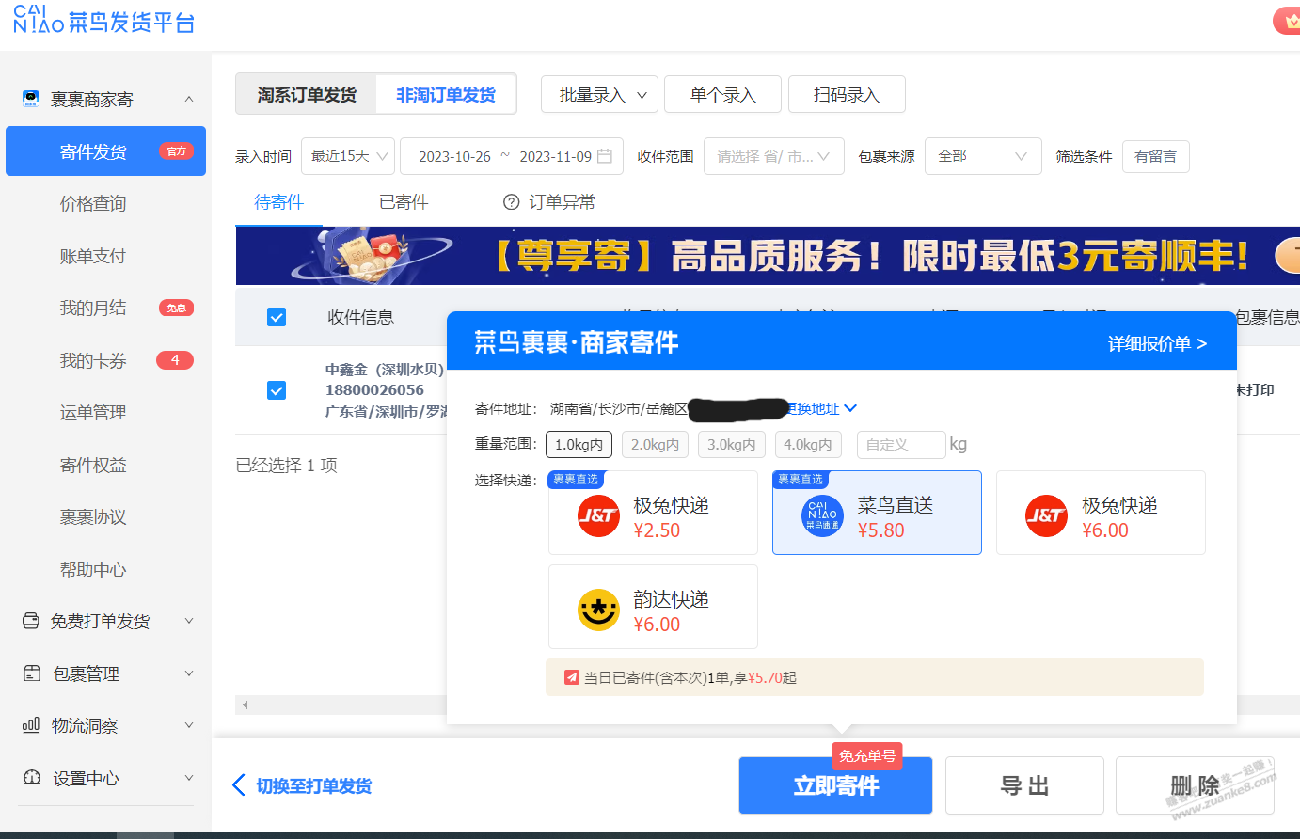Toggle the select-all checkbox in table header
The height and width of the screenshot is (839, 1300).
tap(277, 317)
